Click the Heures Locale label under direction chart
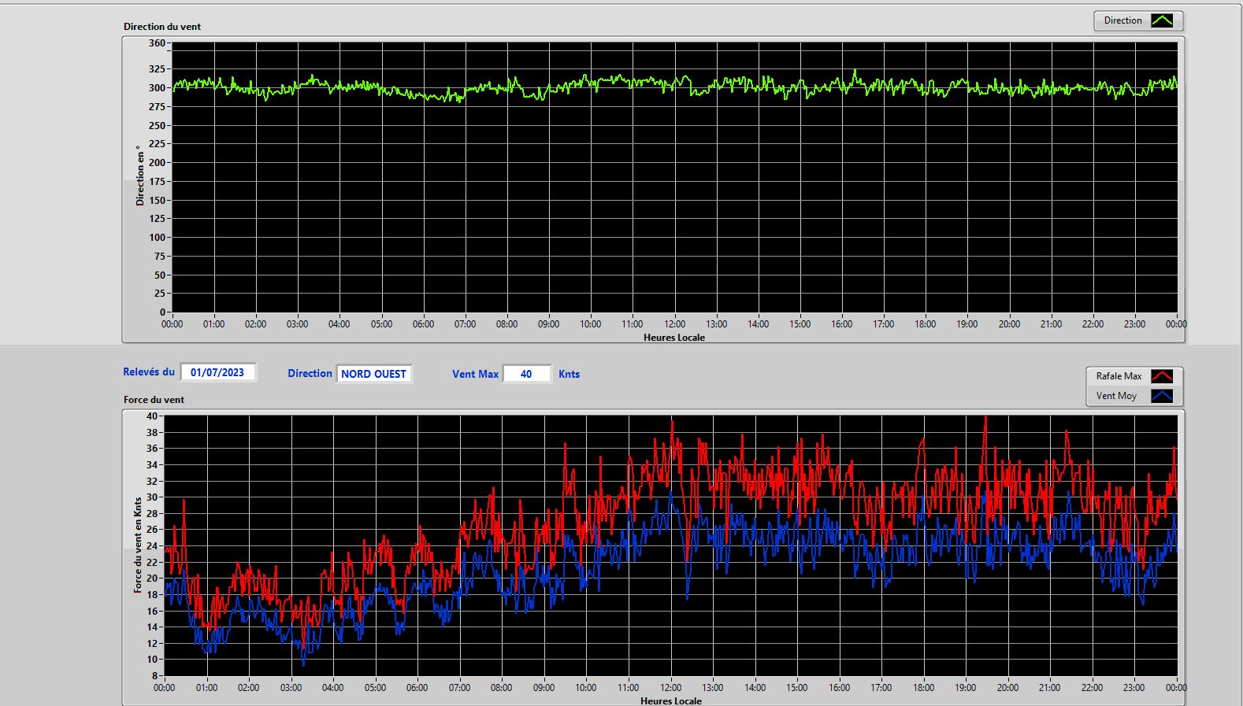This screenshot has width=1243, height=706. [x=674, y=338]
